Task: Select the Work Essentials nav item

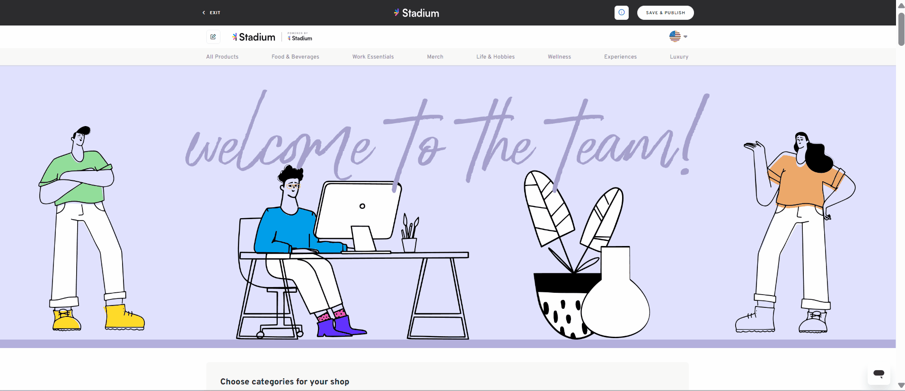Action: tap(373, 57)
